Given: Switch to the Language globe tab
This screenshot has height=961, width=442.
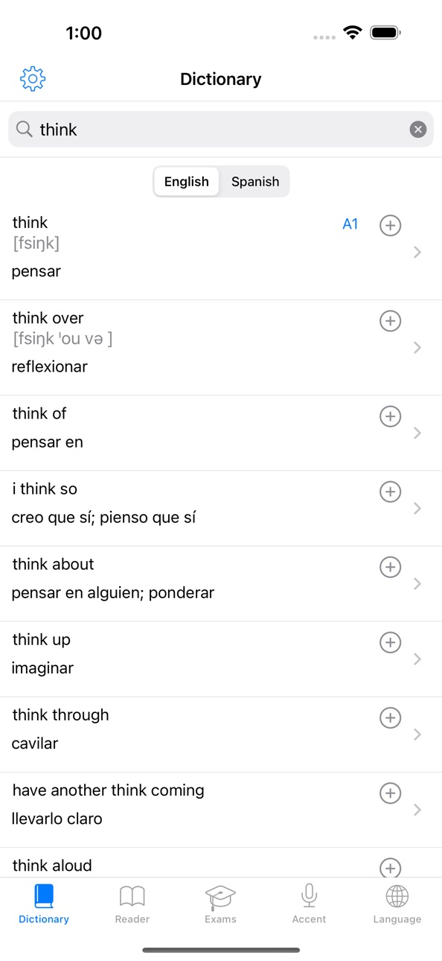Looking at the screenshot, I should point(397,904).
